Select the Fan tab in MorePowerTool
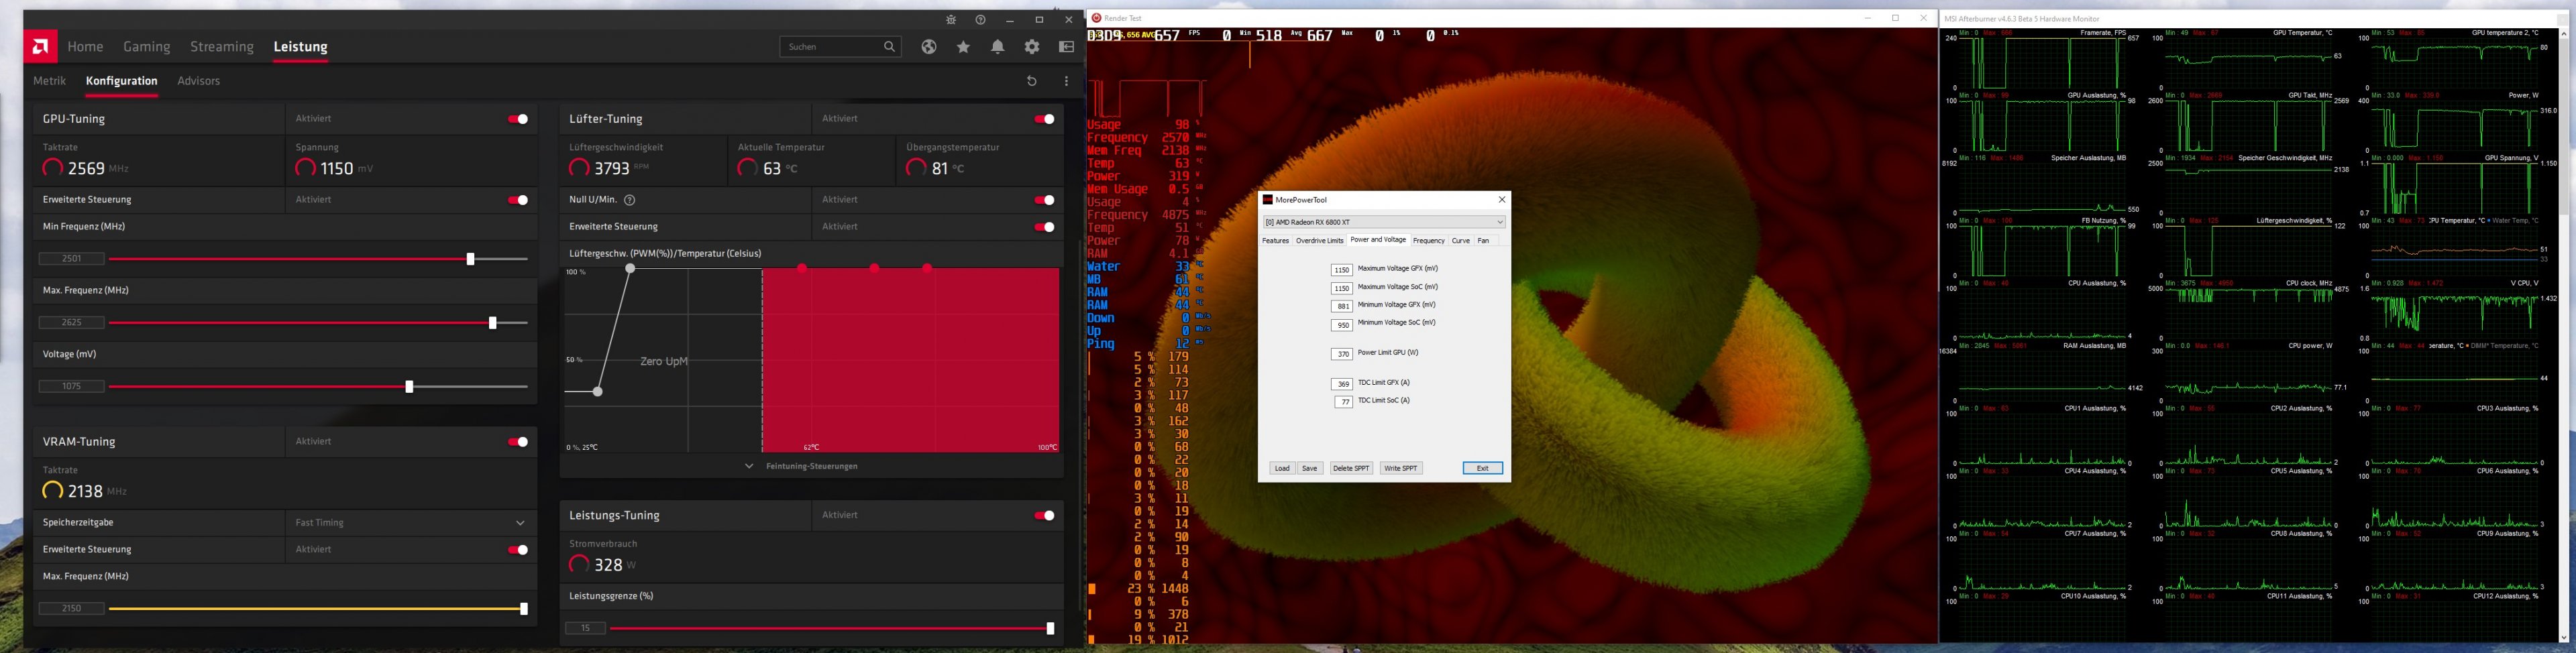Screen dimensions: 2576x653 1483,241
